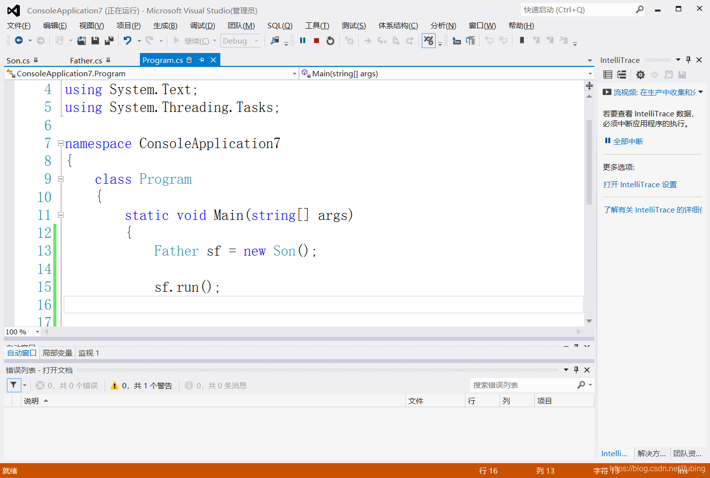Click the split editor window handle

point(589,86)
